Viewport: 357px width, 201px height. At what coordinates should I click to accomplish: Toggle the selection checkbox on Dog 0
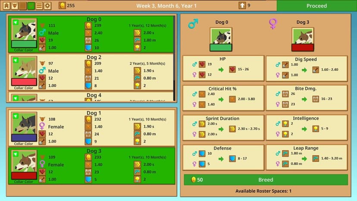16,22
